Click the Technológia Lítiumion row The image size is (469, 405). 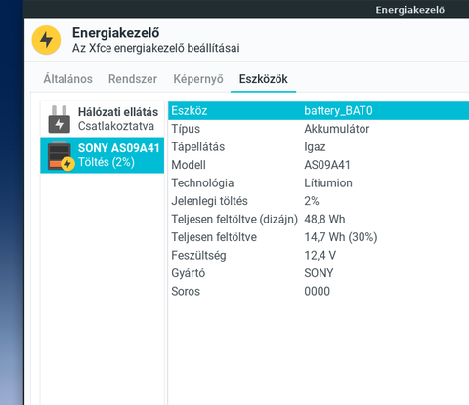319,183
